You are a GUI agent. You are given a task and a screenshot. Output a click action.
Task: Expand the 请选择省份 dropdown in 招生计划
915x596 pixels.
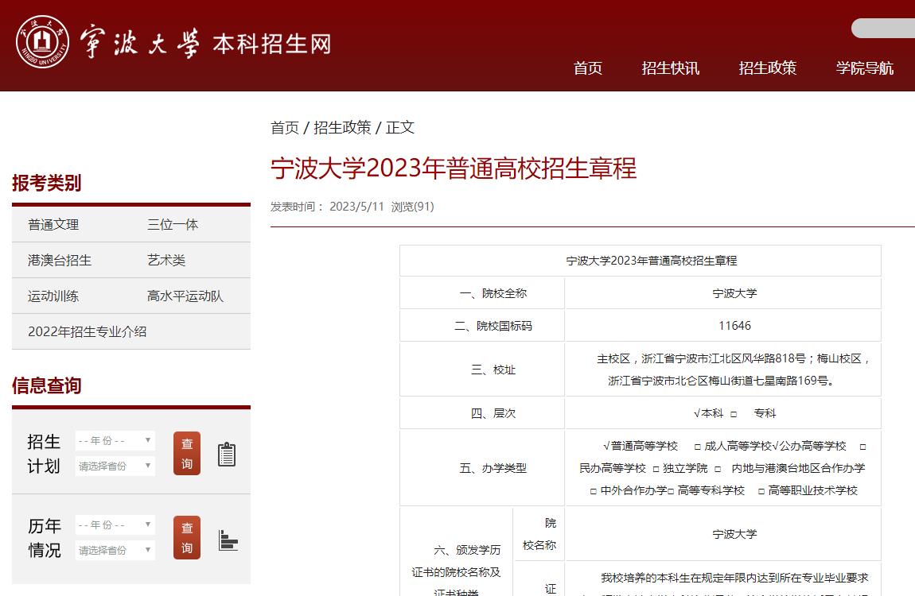tap(115, 466)
